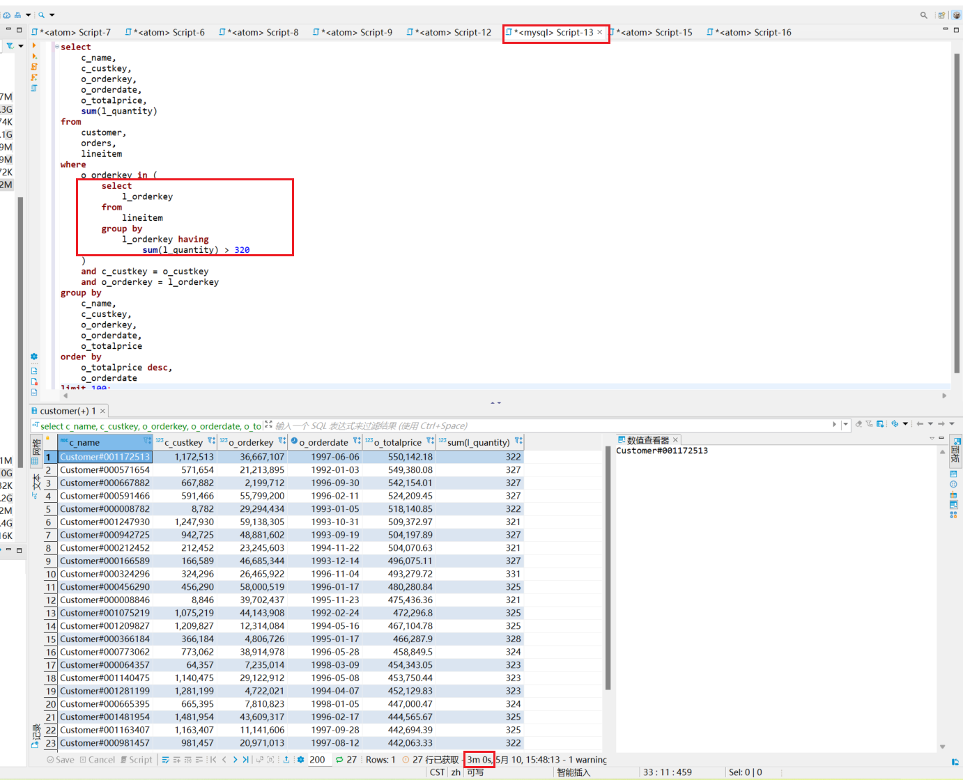963x780 pixels.
Task: Sort by the c_name column using its filter arrow
Action: click(x=147, y=441)
